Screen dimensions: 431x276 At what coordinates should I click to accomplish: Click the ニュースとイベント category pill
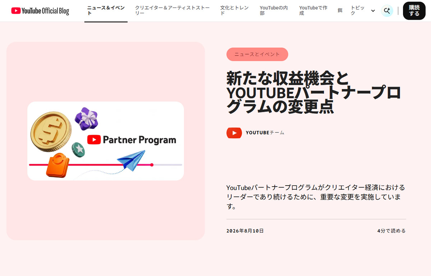257,54
